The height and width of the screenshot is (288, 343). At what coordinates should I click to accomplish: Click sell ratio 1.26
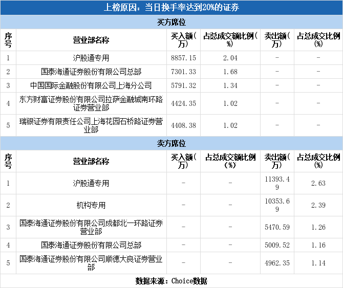(318, 227)
